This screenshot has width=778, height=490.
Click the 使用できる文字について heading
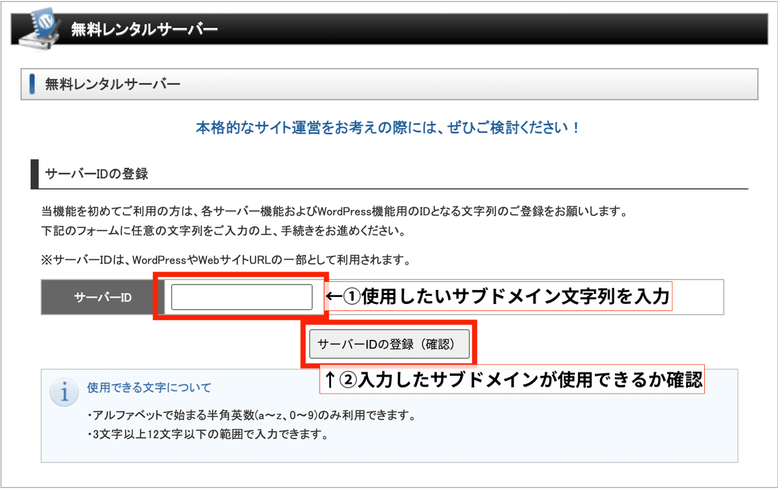(149, 387)
